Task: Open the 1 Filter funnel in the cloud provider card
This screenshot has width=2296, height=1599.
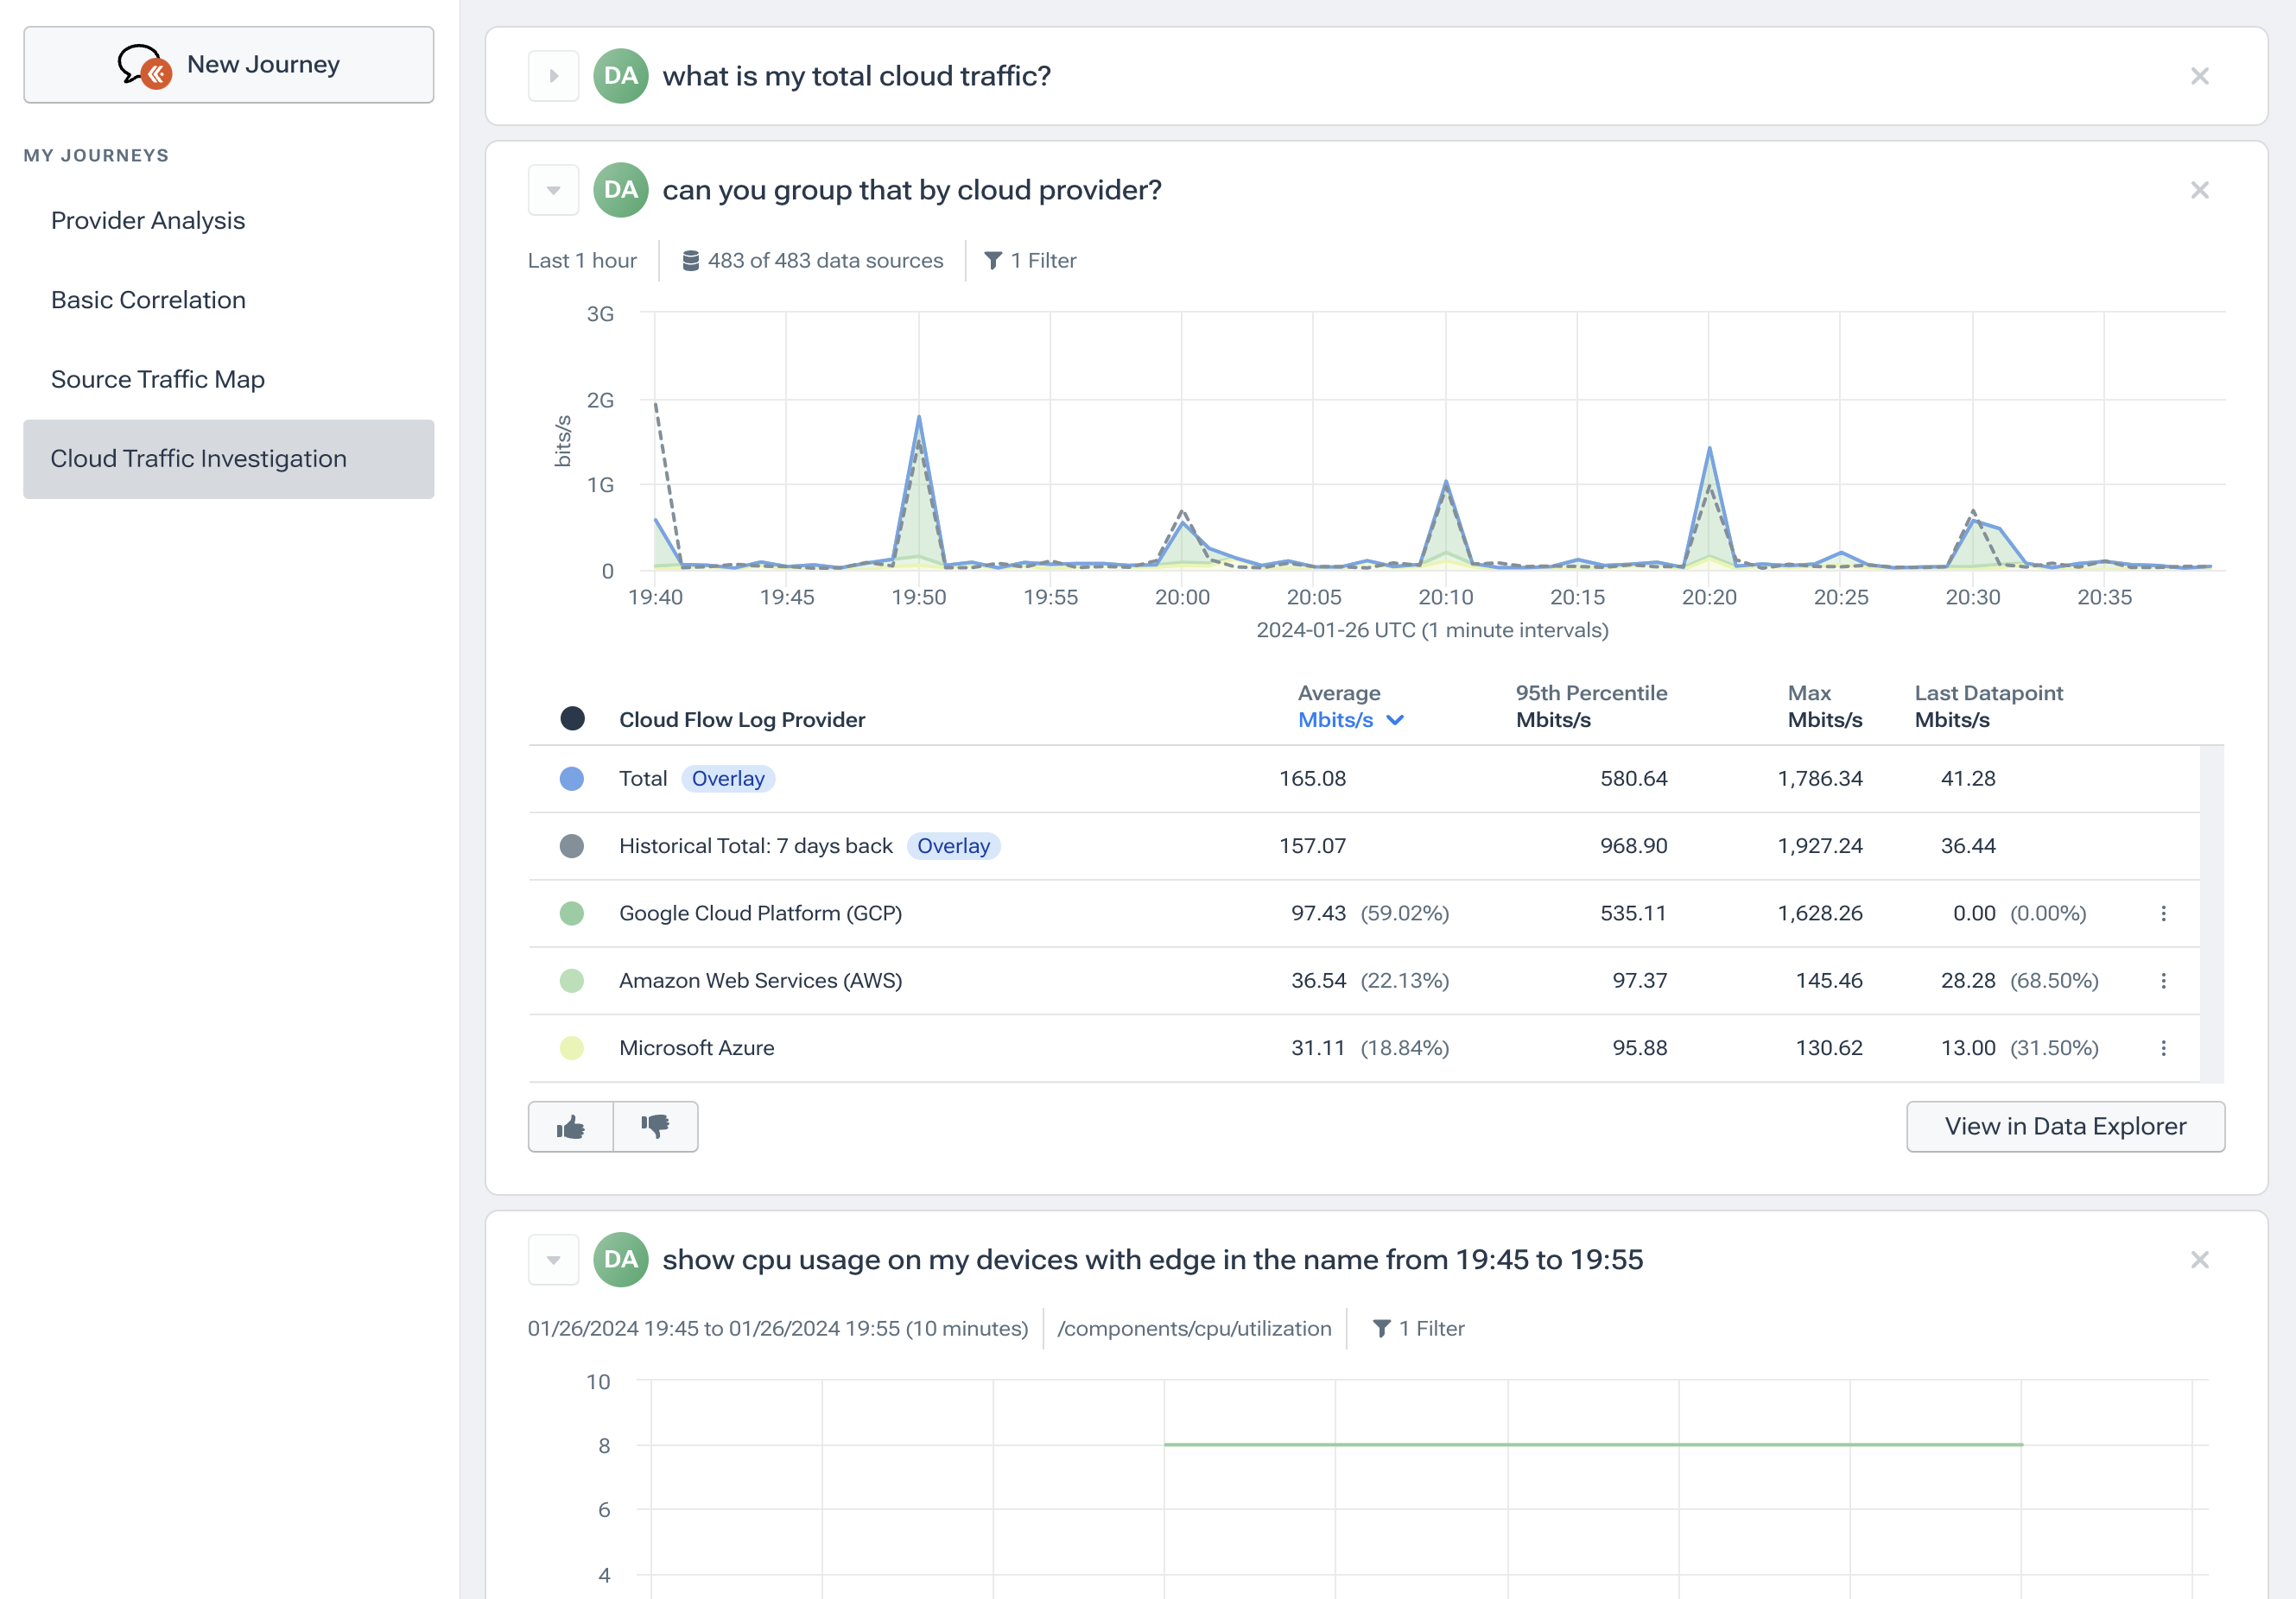Action: click(x=1030, y=261)
